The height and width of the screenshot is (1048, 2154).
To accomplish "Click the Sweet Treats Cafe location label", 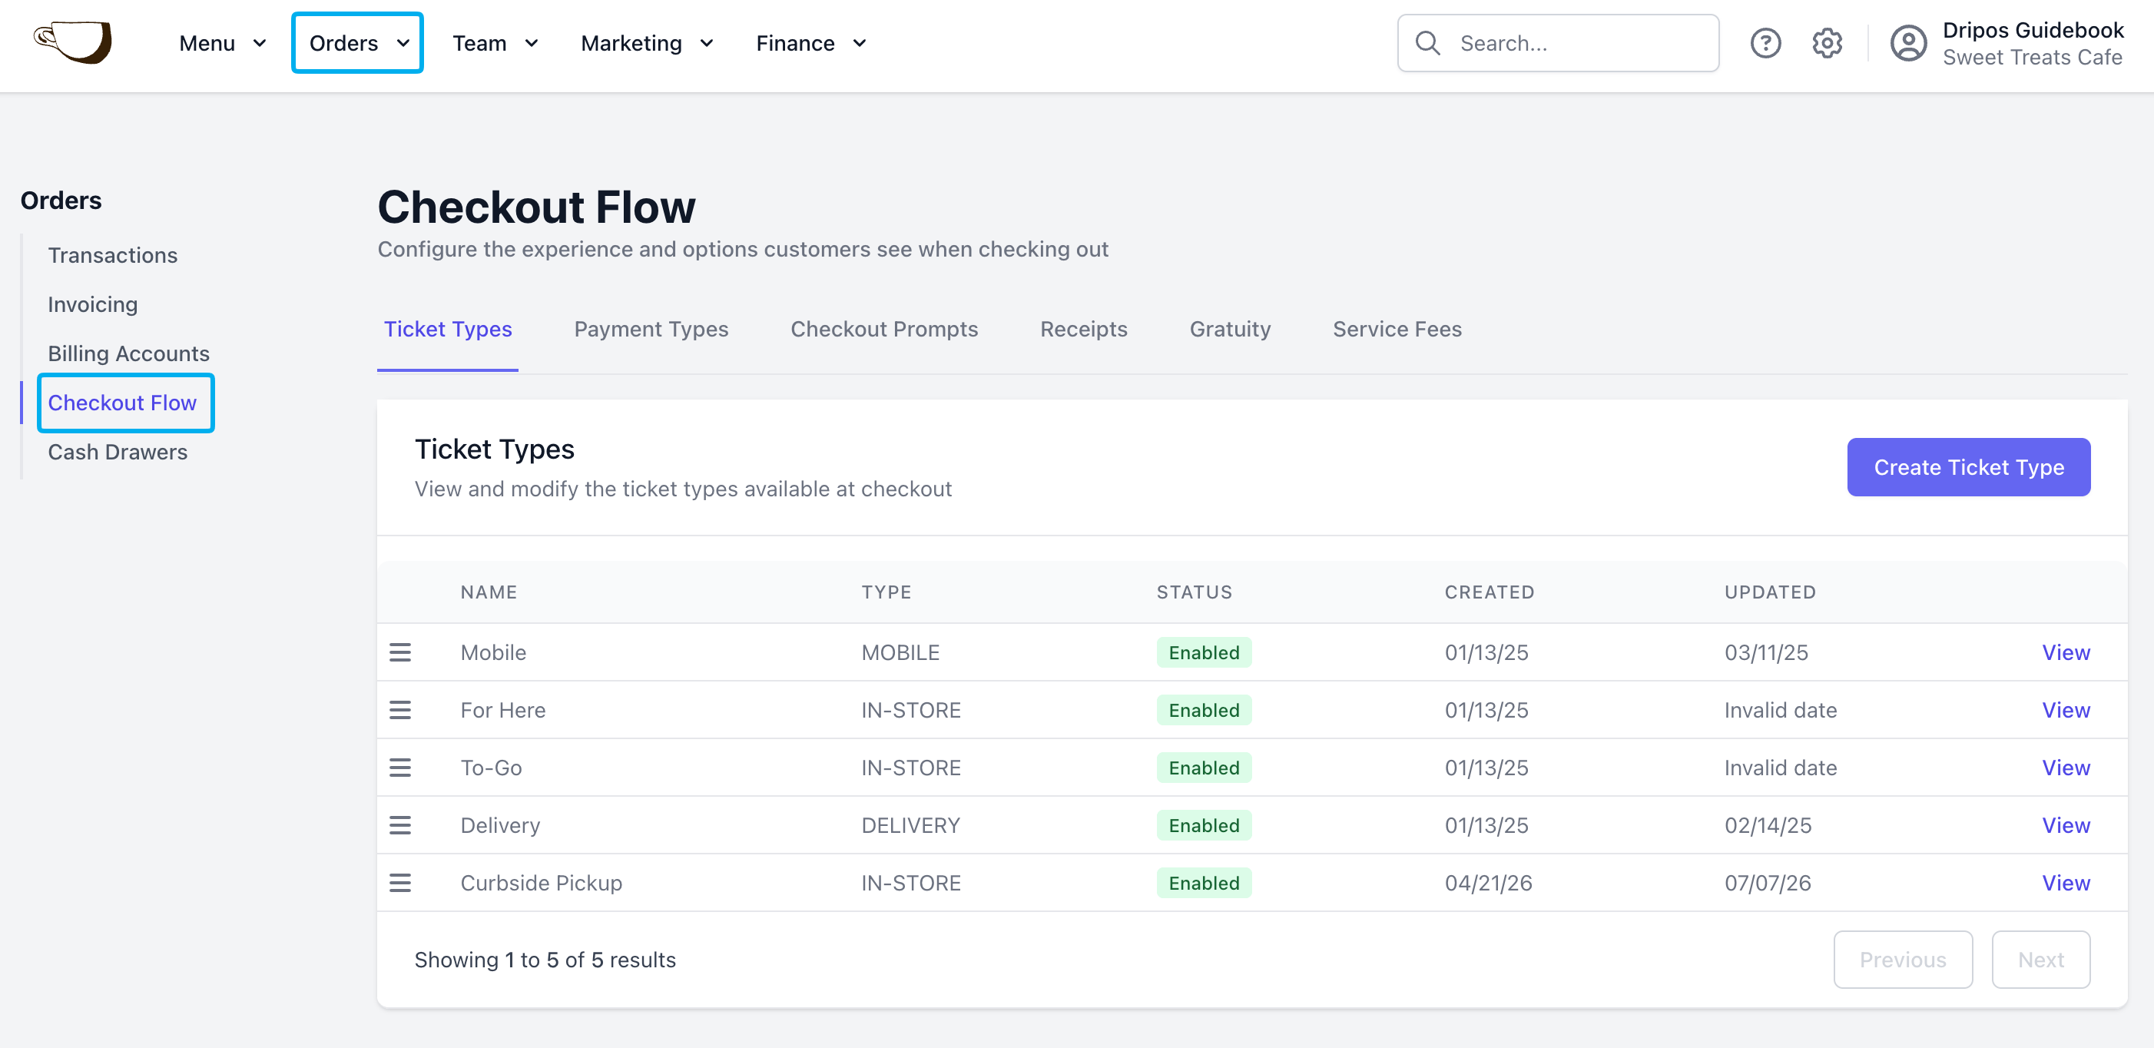I will click(x=2032, y=58).
